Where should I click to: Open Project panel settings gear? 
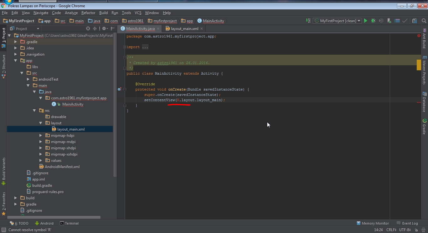click(x=105, y=28)
